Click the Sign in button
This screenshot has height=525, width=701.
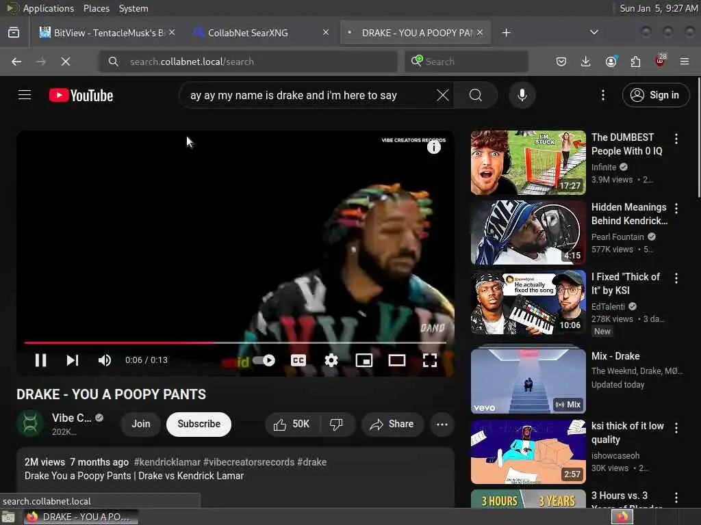tap(655, 95)
